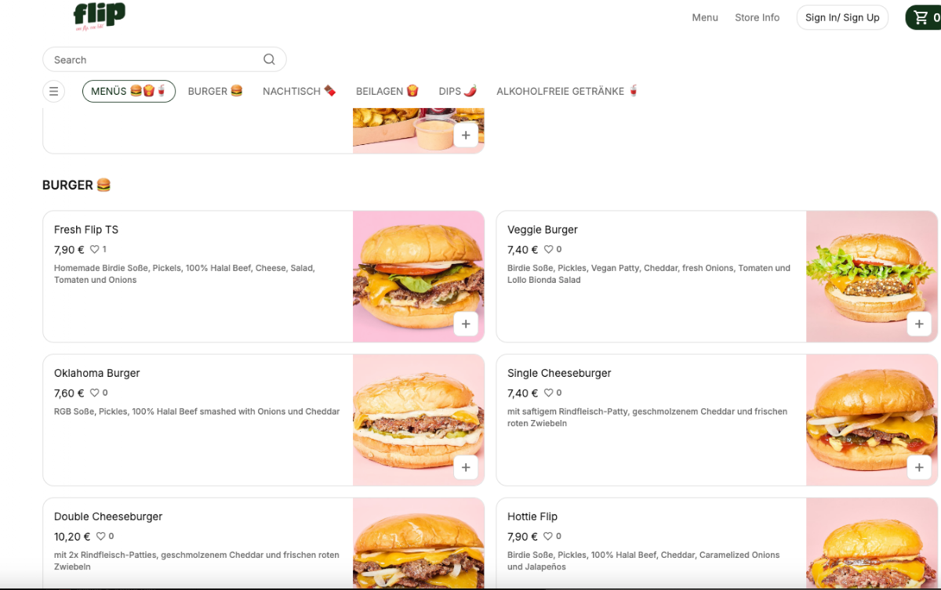The height and width of the screenshot is (590, 941).
Task: Add the partially visible menu item with plus
Action: 466,135
